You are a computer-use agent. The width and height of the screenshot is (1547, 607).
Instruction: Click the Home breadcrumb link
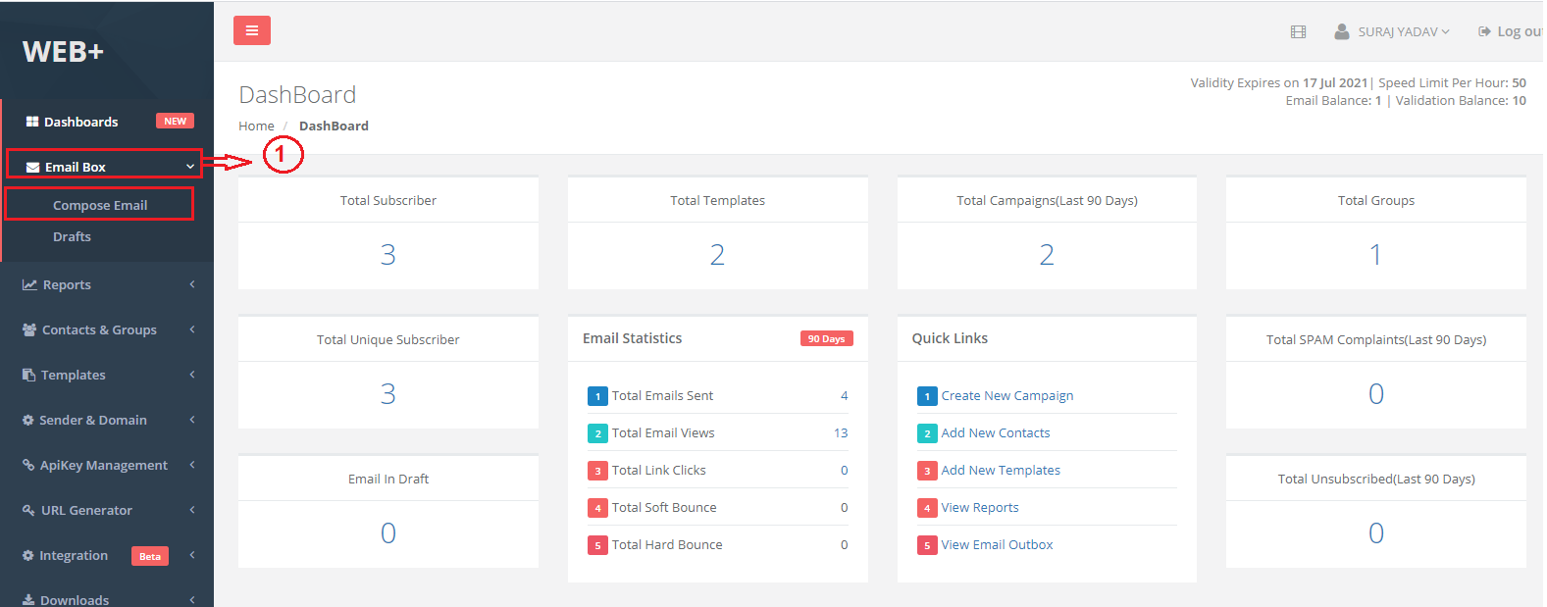256,126
